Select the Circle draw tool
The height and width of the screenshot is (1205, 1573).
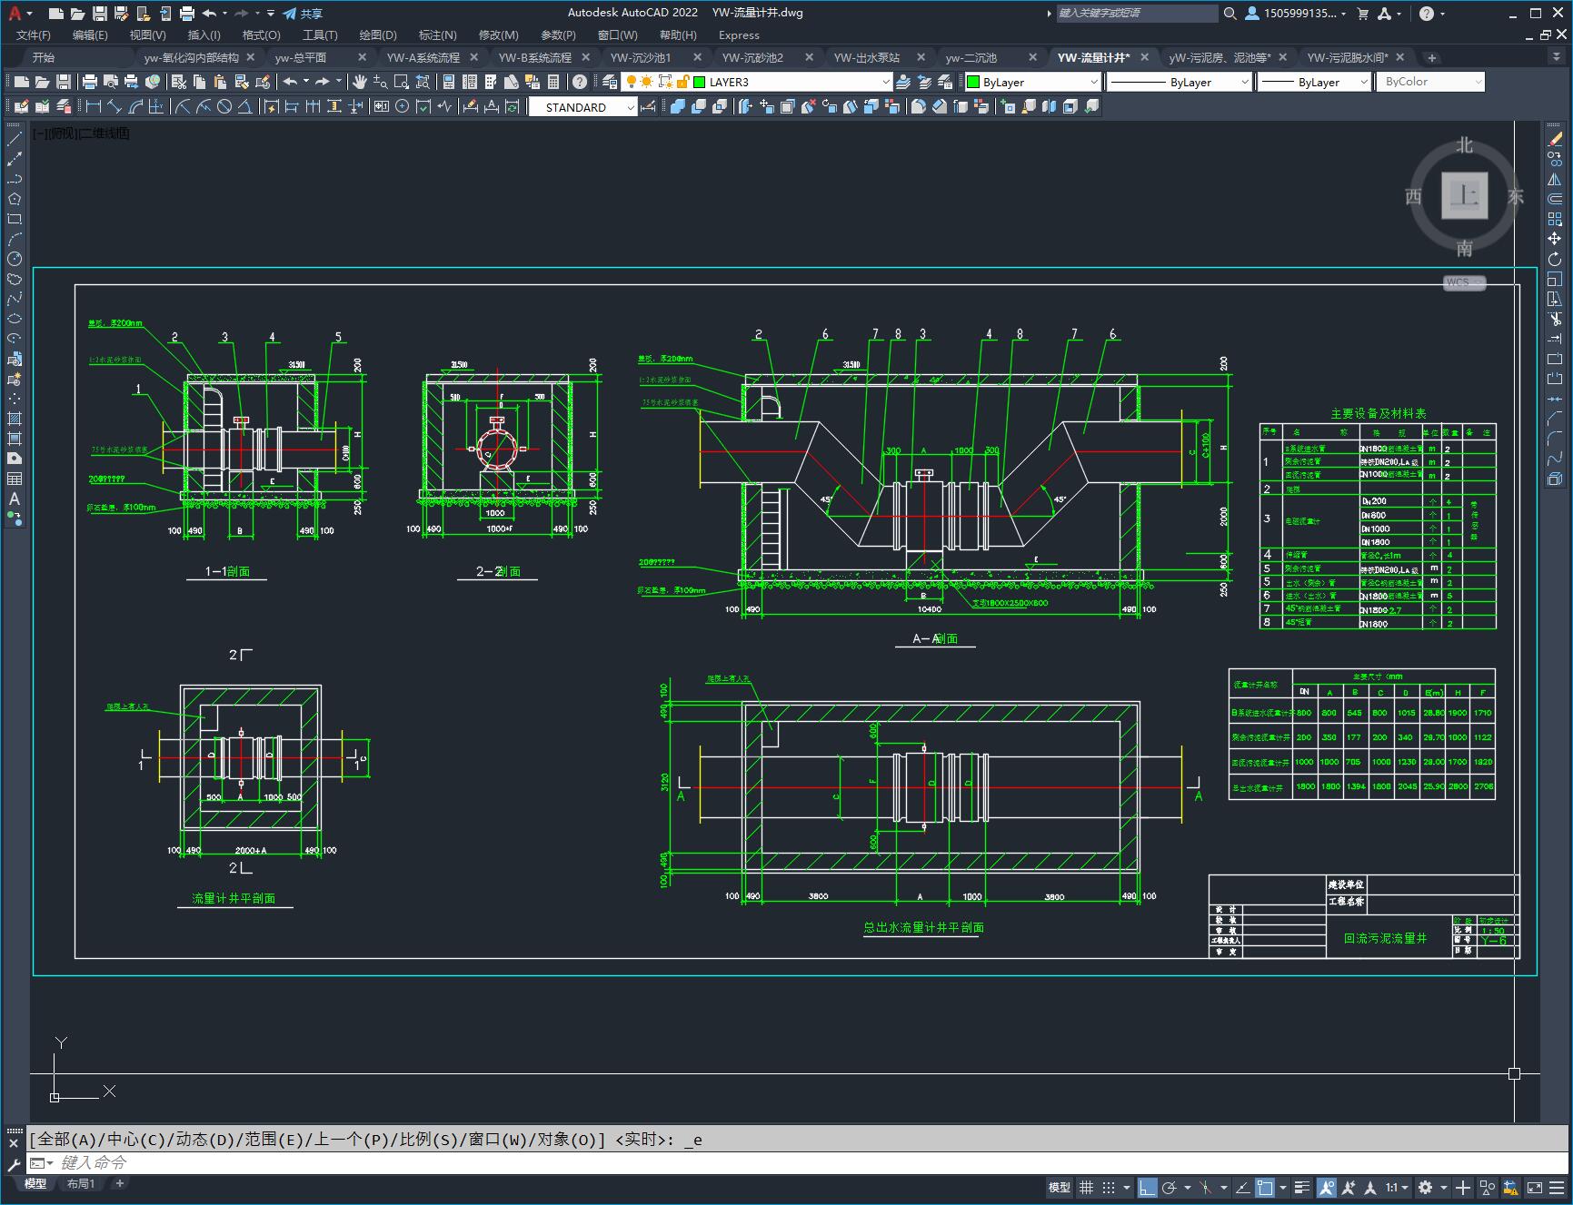pos(15,259)
